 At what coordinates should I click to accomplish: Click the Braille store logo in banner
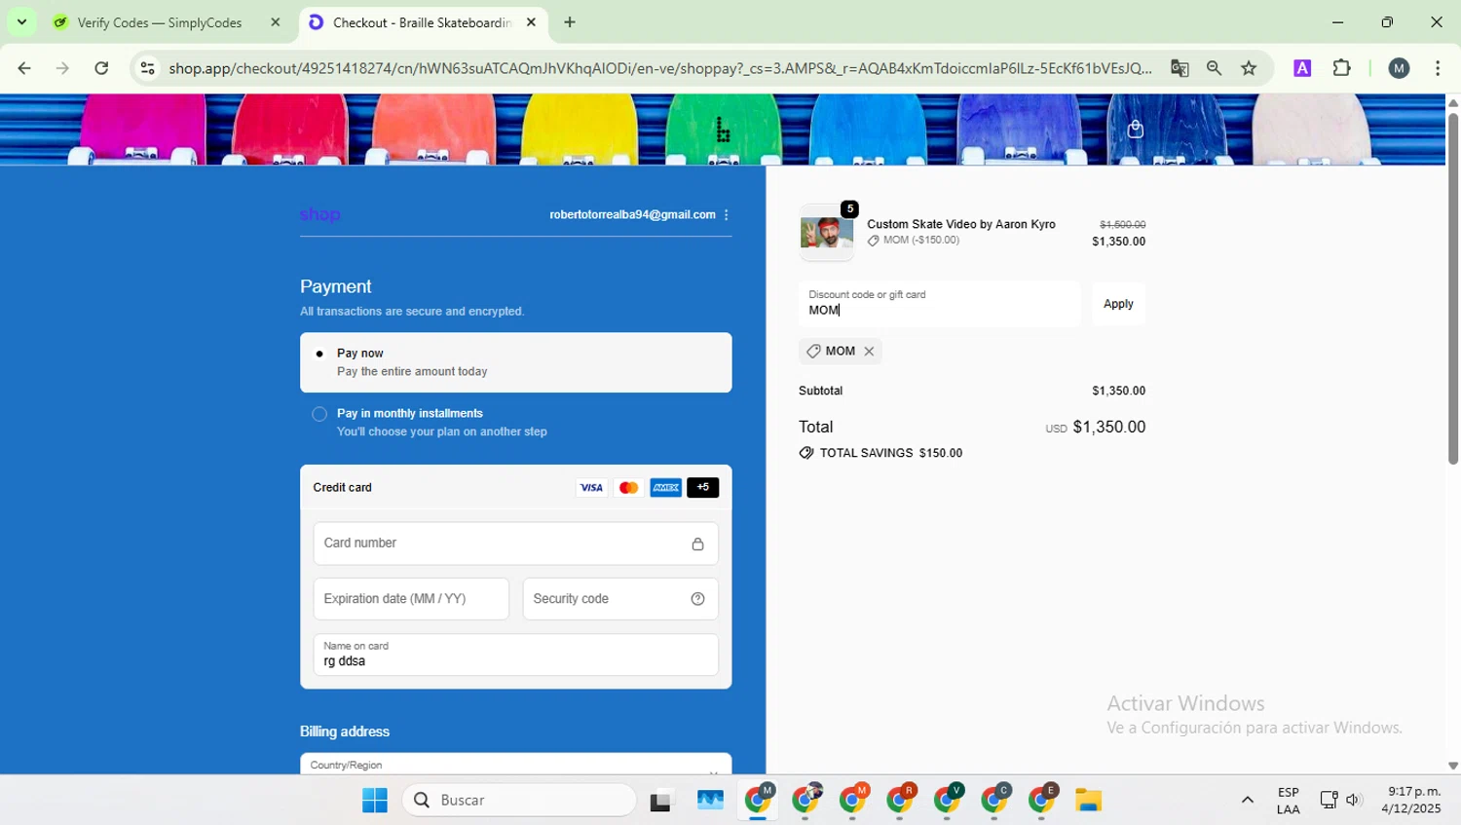723,130
